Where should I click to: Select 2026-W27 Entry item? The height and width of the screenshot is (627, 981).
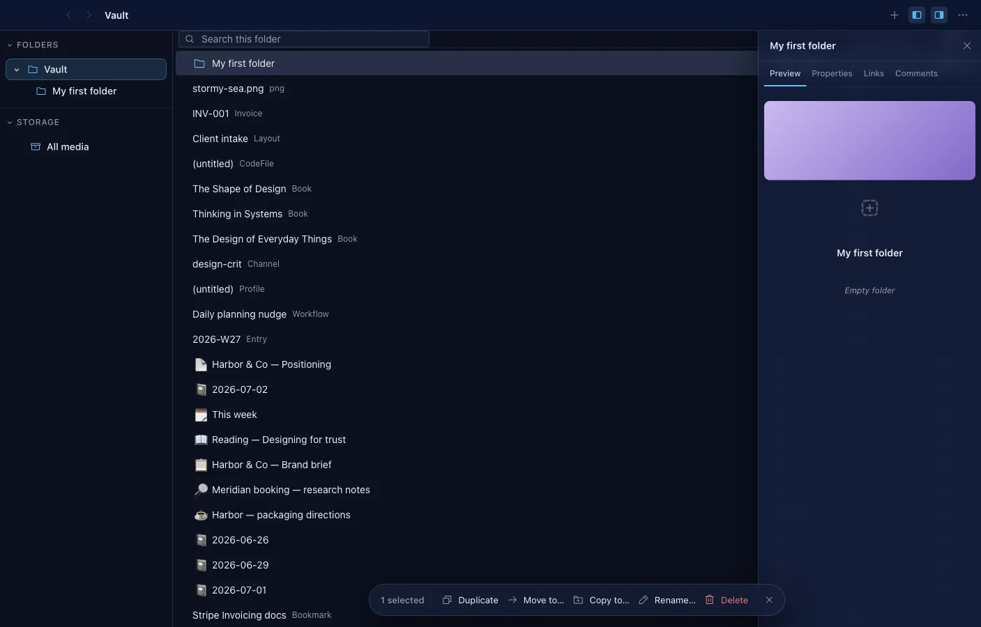[x=466, y=339]
